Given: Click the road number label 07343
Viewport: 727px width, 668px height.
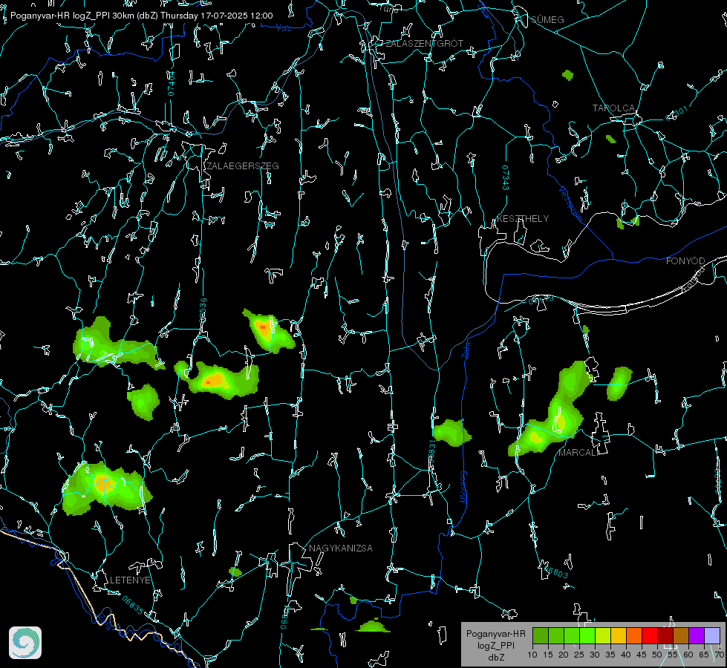Looking at the screenshot, I should (506, 177).
